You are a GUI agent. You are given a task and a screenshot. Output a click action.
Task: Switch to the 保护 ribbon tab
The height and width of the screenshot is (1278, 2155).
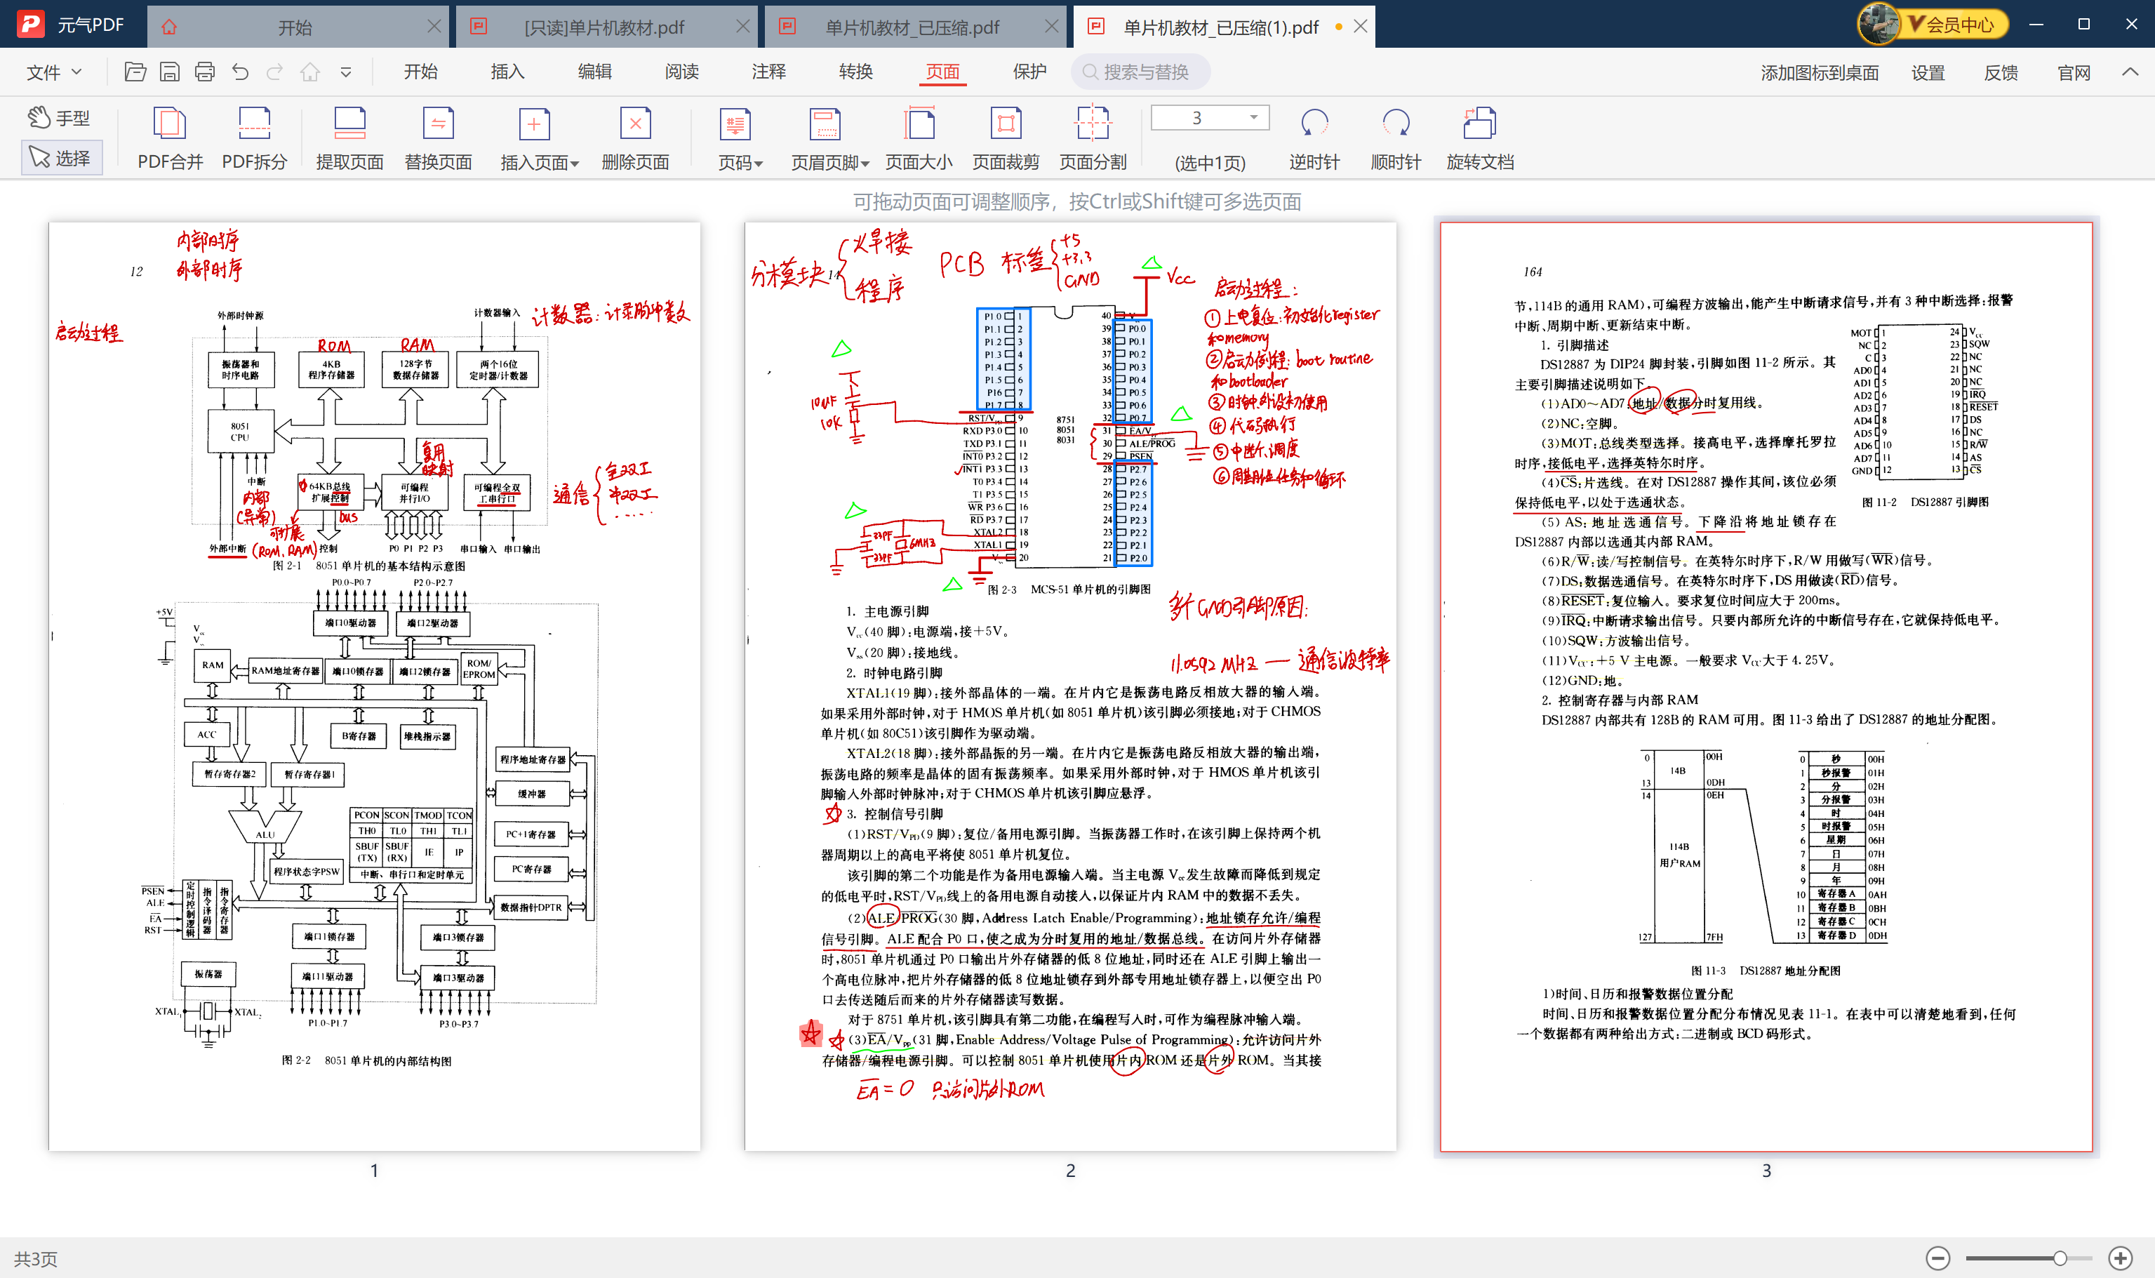point(1029,72)
